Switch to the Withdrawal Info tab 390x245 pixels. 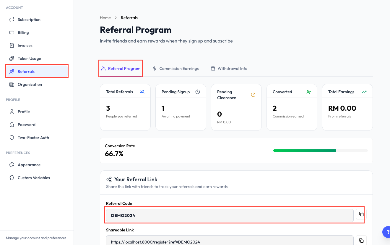click(x=229, y=68)
